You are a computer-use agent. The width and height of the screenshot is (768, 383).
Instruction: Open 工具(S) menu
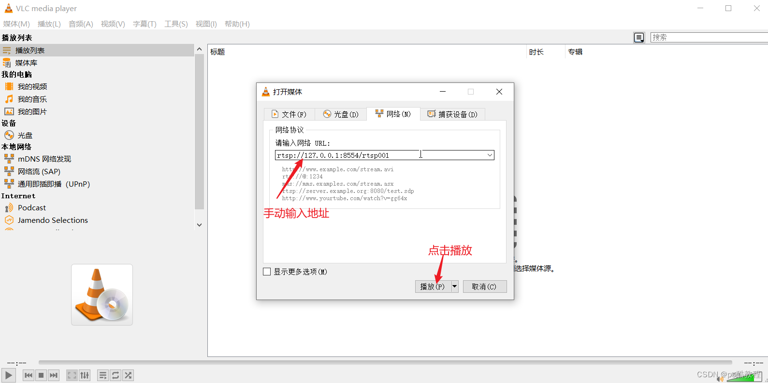point(176,24)
